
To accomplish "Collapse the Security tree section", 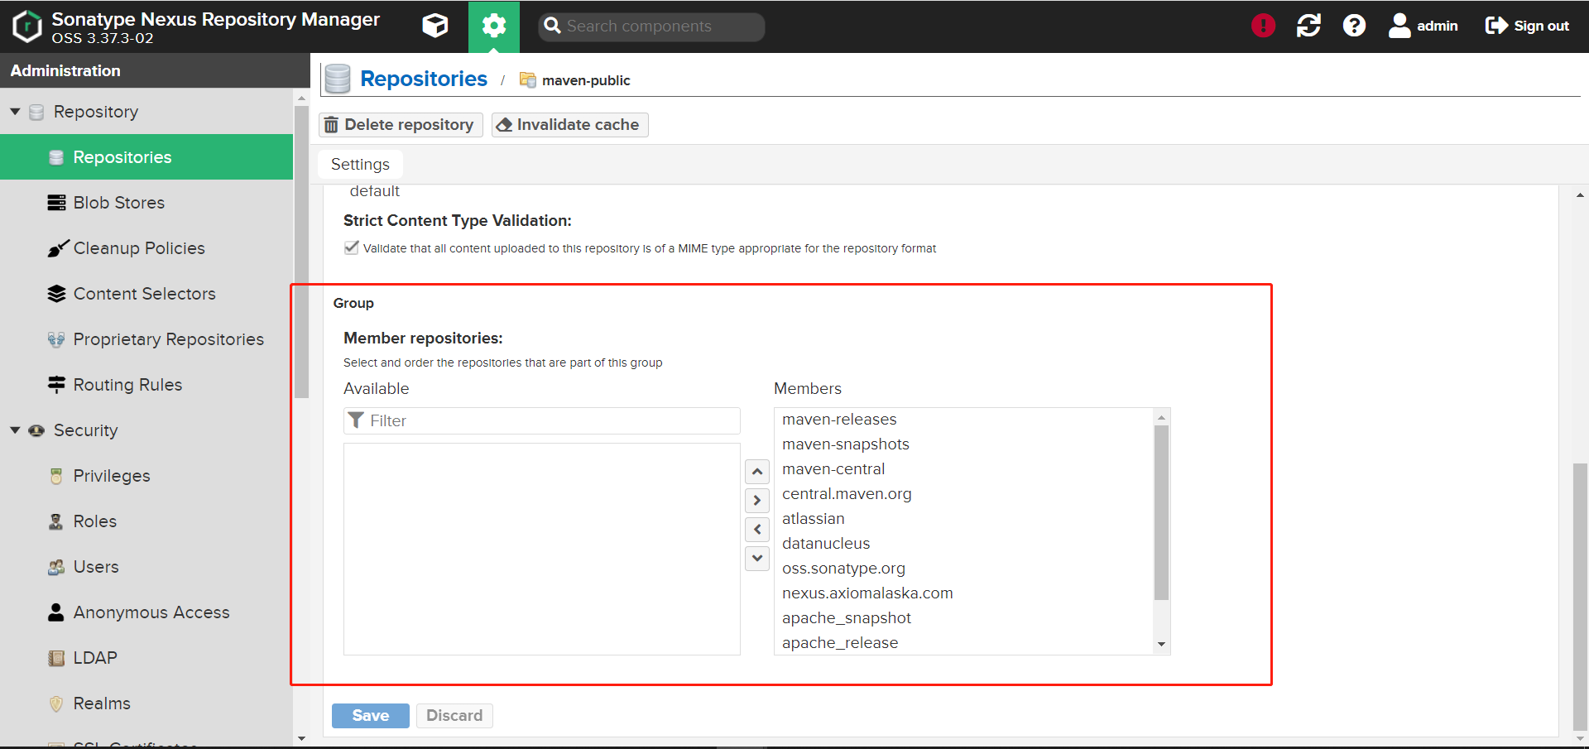I will [15, 430].
